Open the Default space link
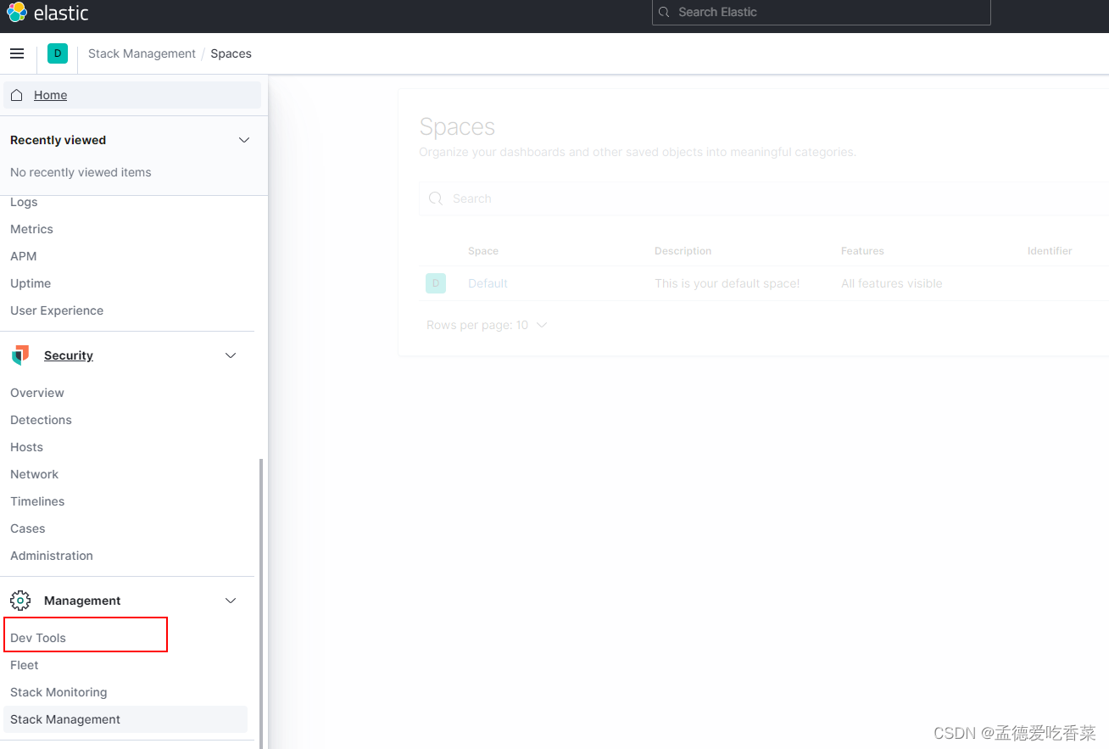1109x749 pixels. pyautogui.click(x=488, y=283)
